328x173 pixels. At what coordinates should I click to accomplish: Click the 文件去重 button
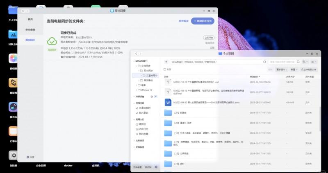[x=138, y=167]
